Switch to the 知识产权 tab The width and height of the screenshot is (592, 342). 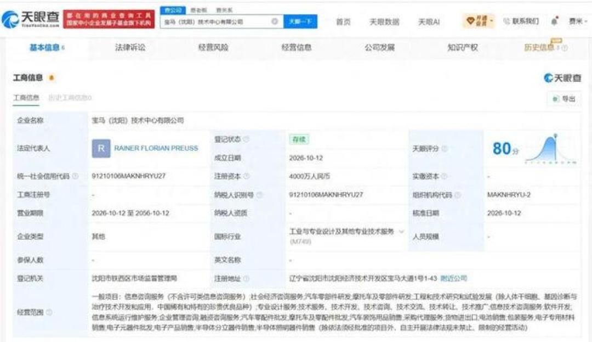point(463,48)
